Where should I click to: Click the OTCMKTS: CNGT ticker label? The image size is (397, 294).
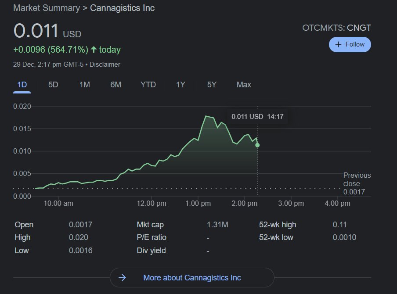point(337,27)
